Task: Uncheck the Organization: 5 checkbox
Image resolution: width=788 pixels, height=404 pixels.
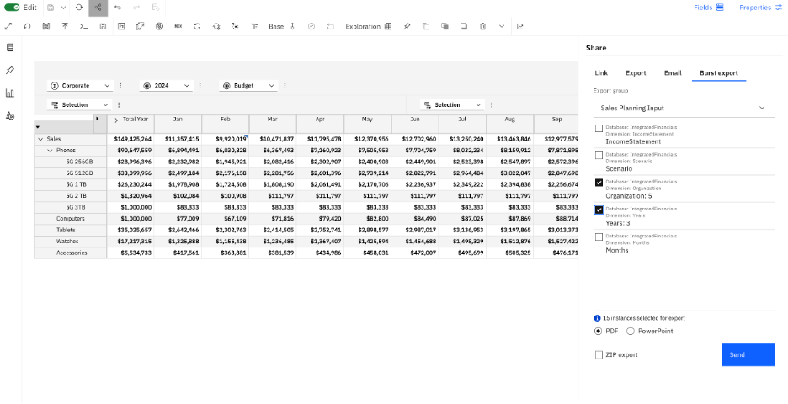Action: (x=599, y=183)
